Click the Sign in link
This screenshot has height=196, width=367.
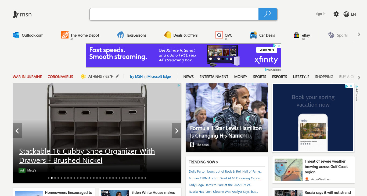[x=320, y=14]
